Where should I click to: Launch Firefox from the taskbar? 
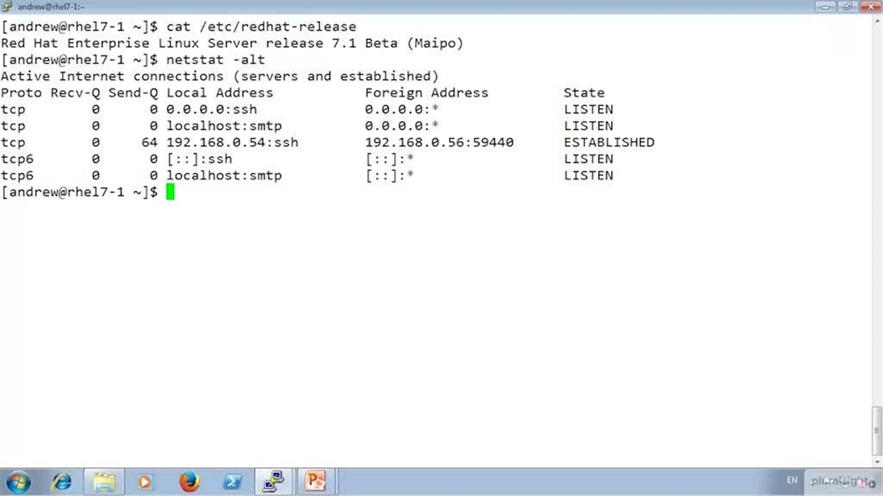189,481
